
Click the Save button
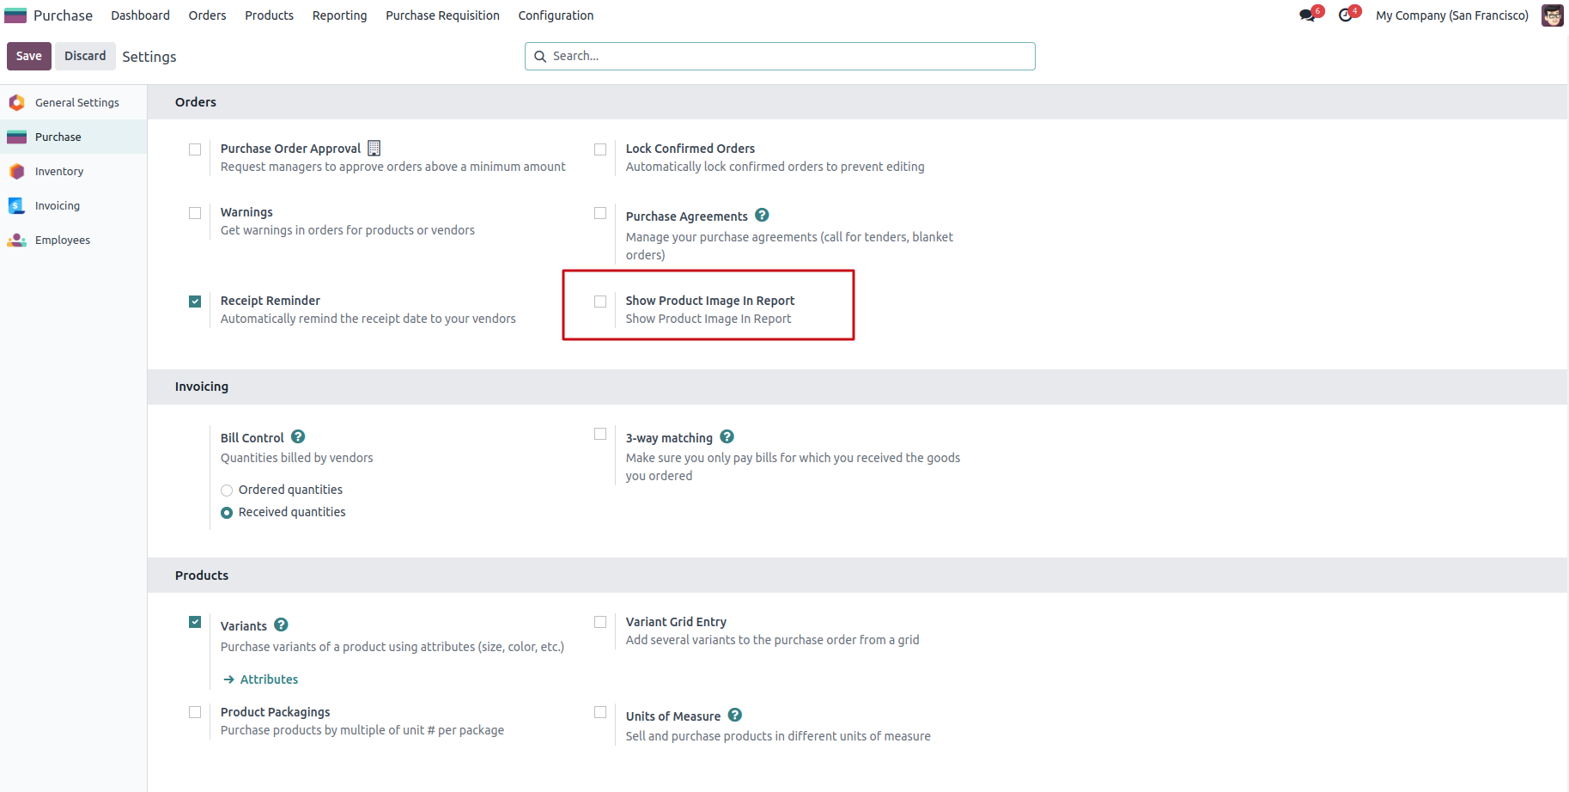point(28,56)
